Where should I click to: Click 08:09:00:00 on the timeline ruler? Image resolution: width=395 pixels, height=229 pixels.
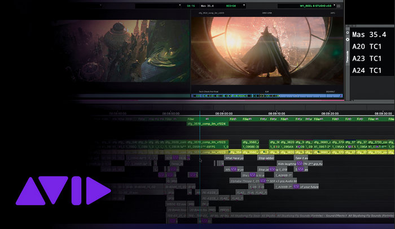pyautogui.click(x=223, y=114)
